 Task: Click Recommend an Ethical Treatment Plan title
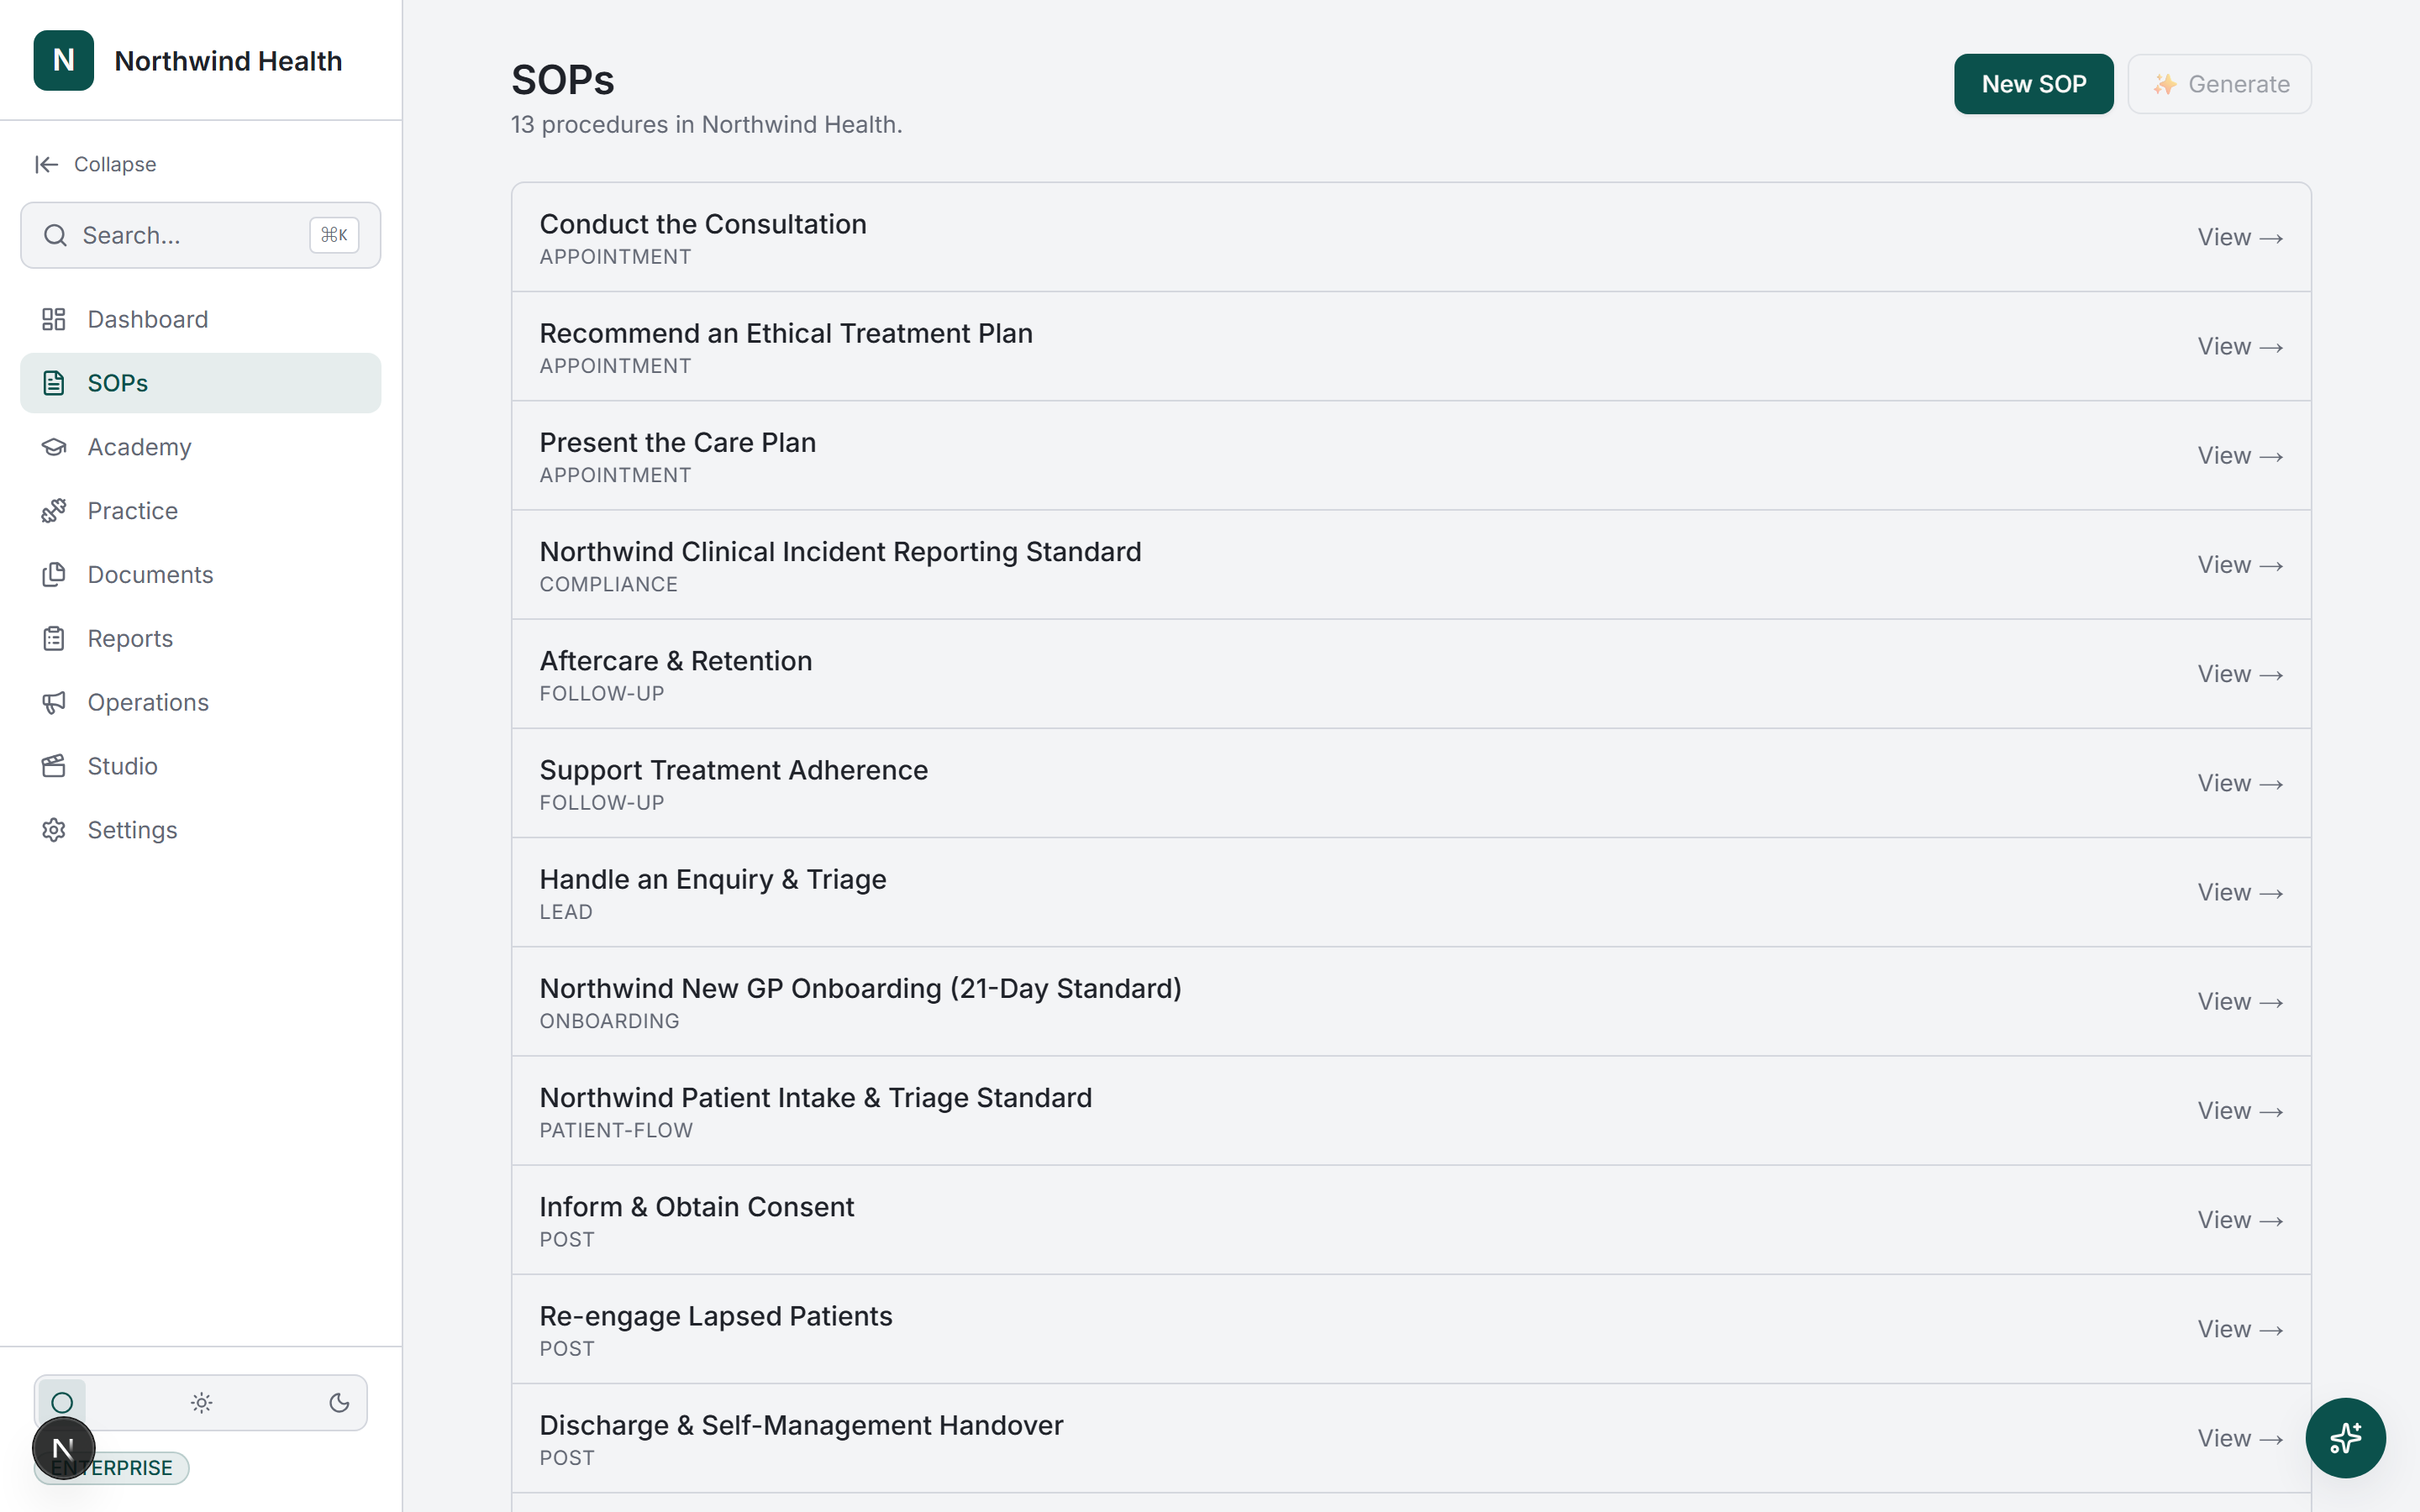click(786, 333)
